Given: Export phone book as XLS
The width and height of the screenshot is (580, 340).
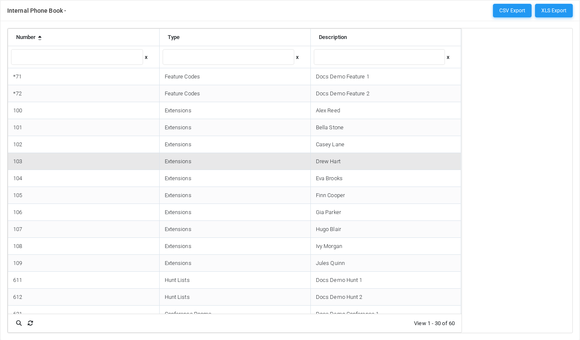Looking at the screenshot, I should point(554,11).
